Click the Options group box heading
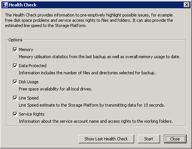The height and width of the screenshot is (149, 192). [15, 40]
